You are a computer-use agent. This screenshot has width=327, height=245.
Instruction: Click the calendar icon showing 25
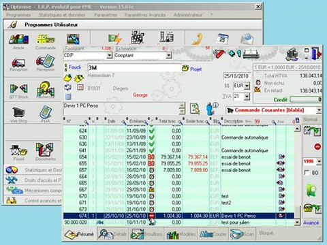[223, 39]
